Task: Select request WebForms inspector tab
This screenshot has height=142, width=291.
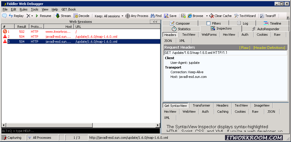Action: (x=209, y=35)
